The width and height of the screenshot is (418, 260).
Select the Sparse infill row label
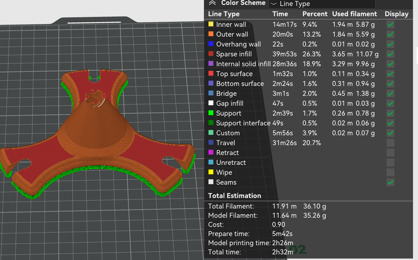(x=234, y=54)
